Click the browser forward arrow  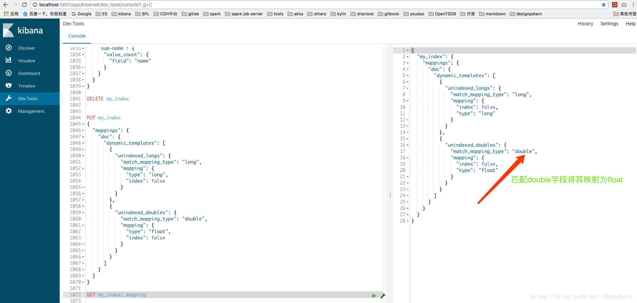pos(15,5)
